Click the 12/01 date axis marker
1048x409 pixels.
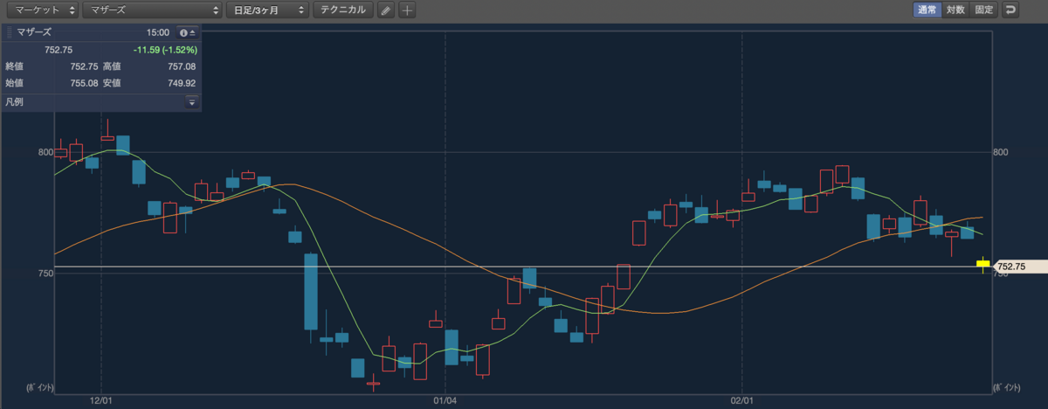(x=102, y=401)
